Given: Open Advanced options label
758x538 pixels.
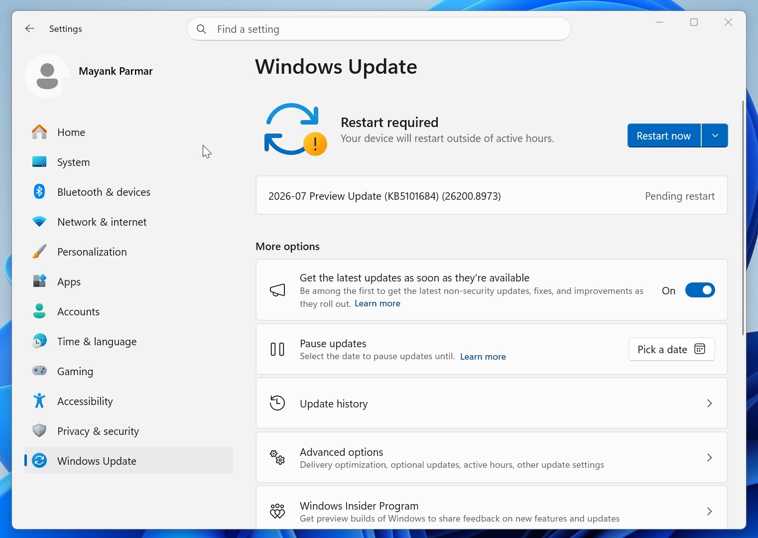Looking at the screenshot, I should [x=341, y=452].
